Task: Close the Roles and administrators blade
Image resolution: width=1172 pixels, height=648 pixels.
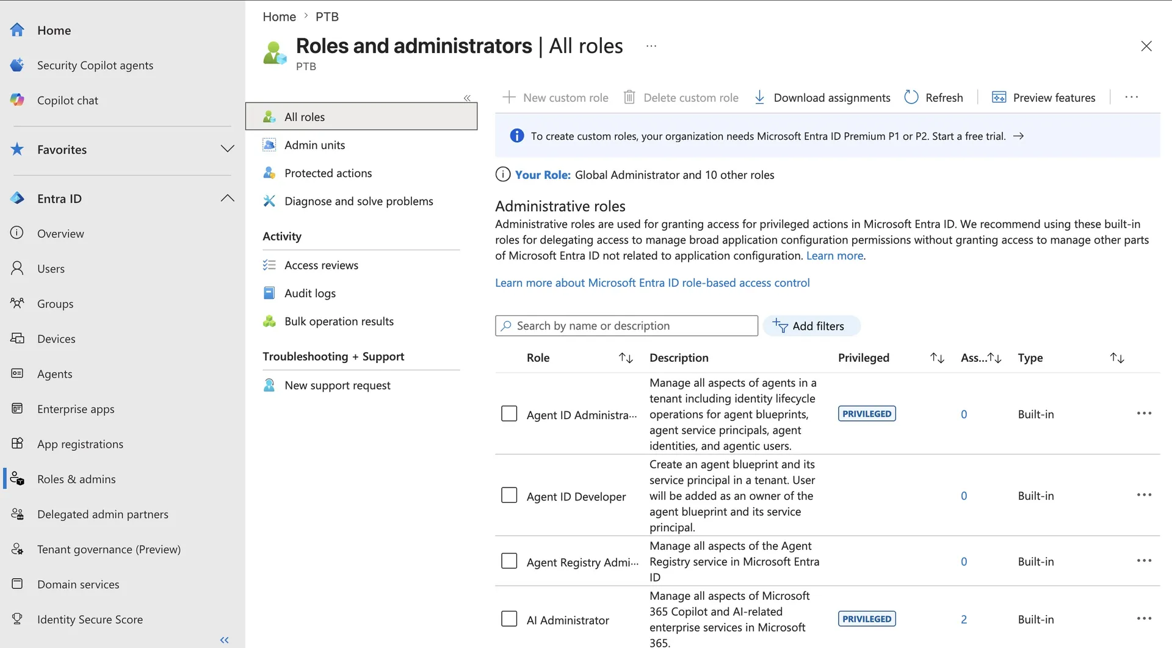Action: 1146,46
